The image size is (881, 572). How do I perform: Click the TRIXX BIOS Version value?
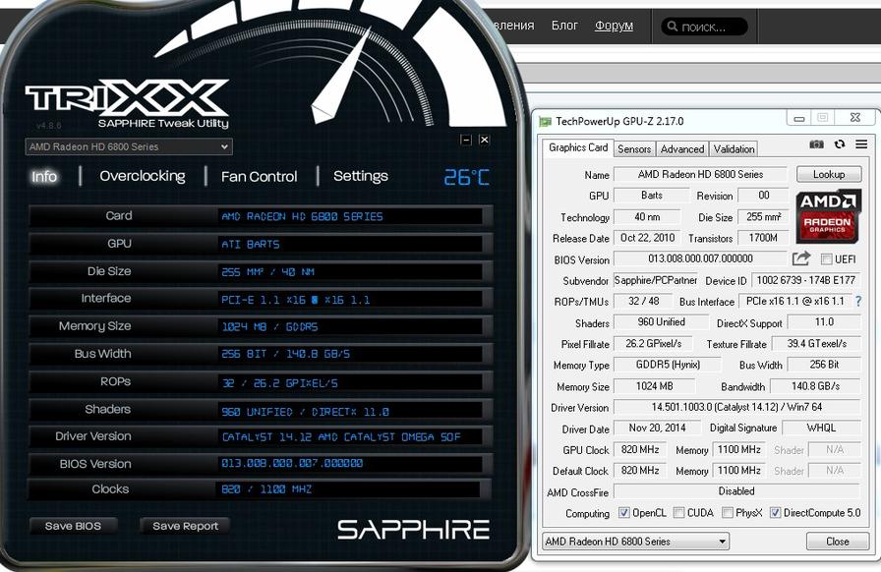pyautogui.click(x=349, y=463)
